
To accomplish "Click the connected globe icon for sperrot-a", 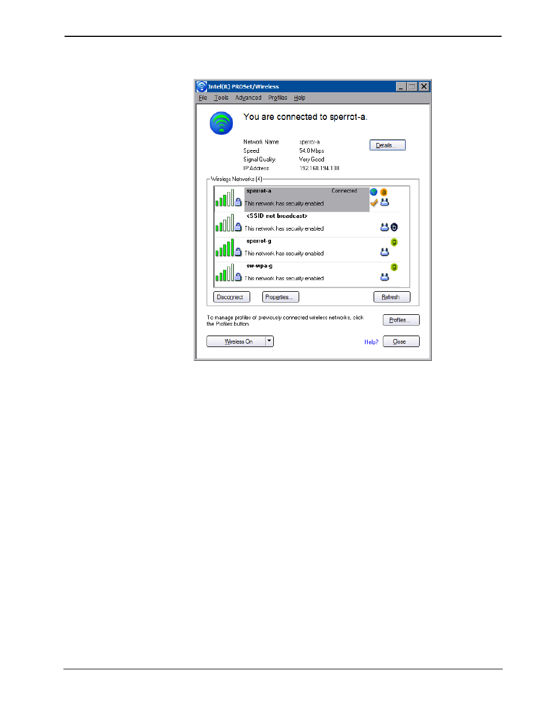I will click(374, 192).
